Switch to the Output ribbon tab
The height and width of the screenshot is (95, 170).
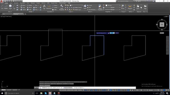click(x=38, y=3)
